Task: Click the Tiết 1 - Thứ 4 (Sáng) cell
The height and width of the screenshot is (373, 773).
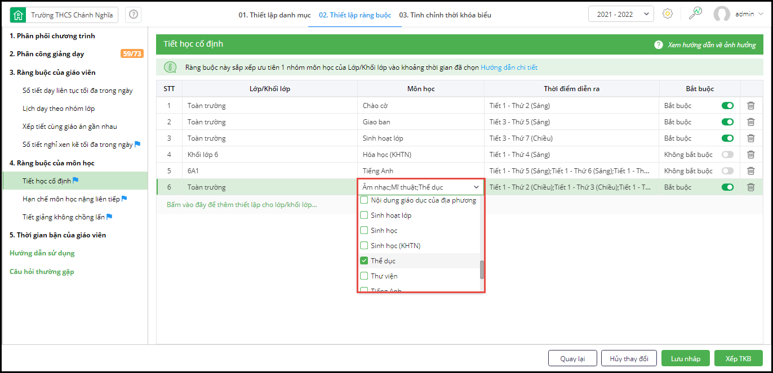Action: (x=572, y=155)
